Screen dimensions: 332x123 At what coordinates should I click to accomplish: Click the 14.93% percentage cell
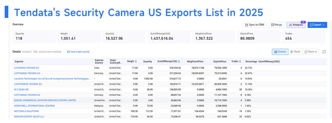click(x=249, y=79)
